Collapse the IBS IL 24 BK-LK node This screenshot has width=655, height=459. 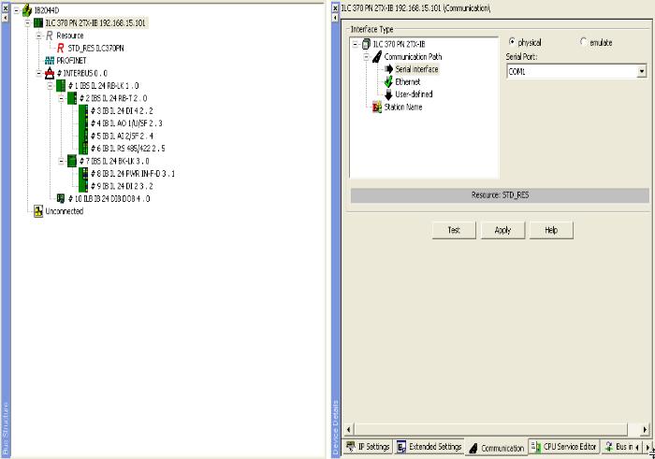click(61, 161)
